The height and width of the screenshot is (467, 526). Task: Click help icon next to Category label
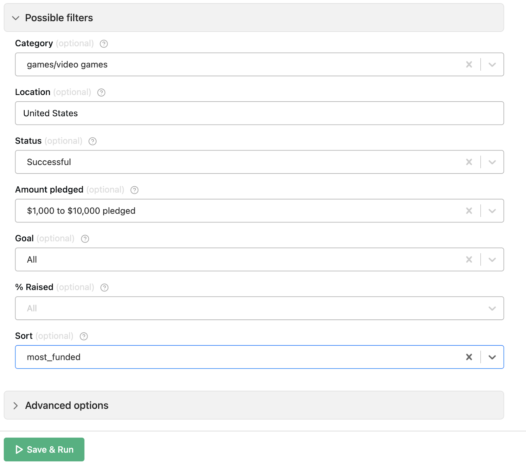pyautogui.click(x=104, y=44)
